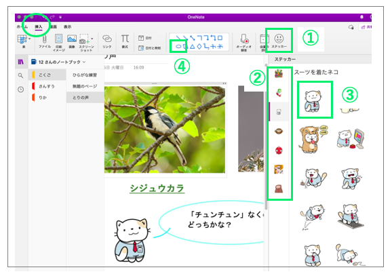Select the bird photo in the note
Screen dimensions: 392x274
[x=165, y=130]
